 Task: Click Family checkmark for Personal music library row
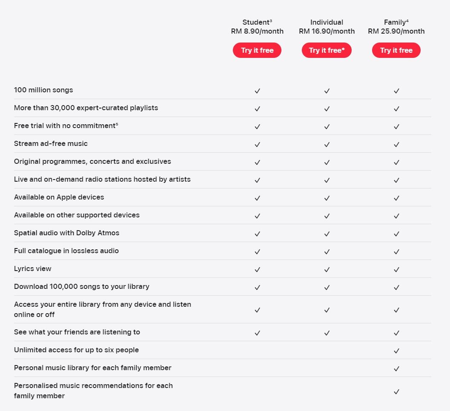(x=396, y=368)
